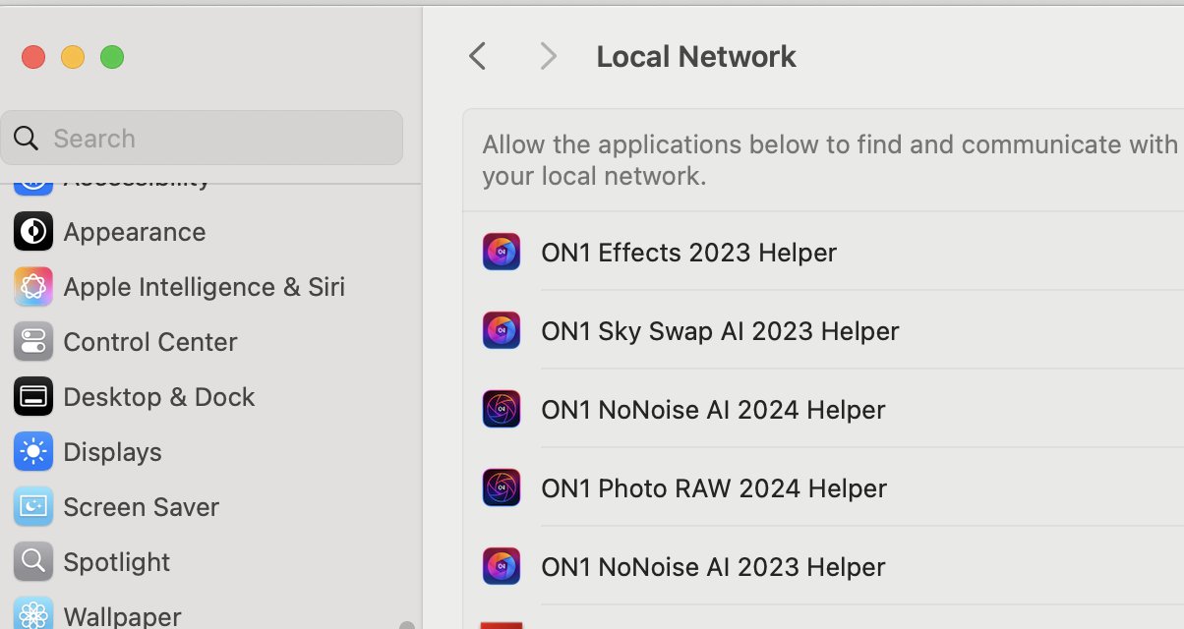Click the Apple Intelligence & Siri icon
1184x629 pixels.
point(33,287)
